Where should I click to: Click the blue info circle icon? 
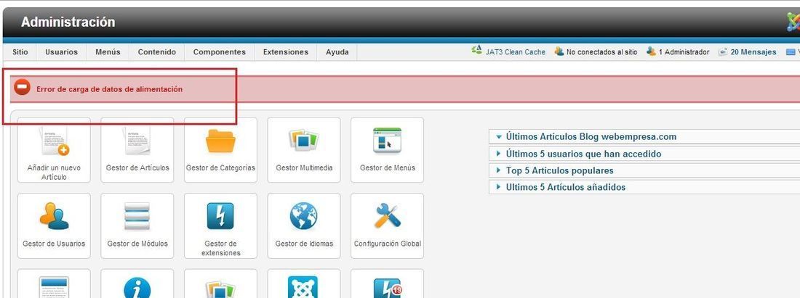[x=137, y=289]
